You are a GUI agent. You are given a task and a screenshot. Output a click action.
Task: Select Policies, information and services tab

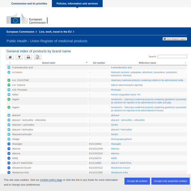pyautogui.click(x=77, y=4)
